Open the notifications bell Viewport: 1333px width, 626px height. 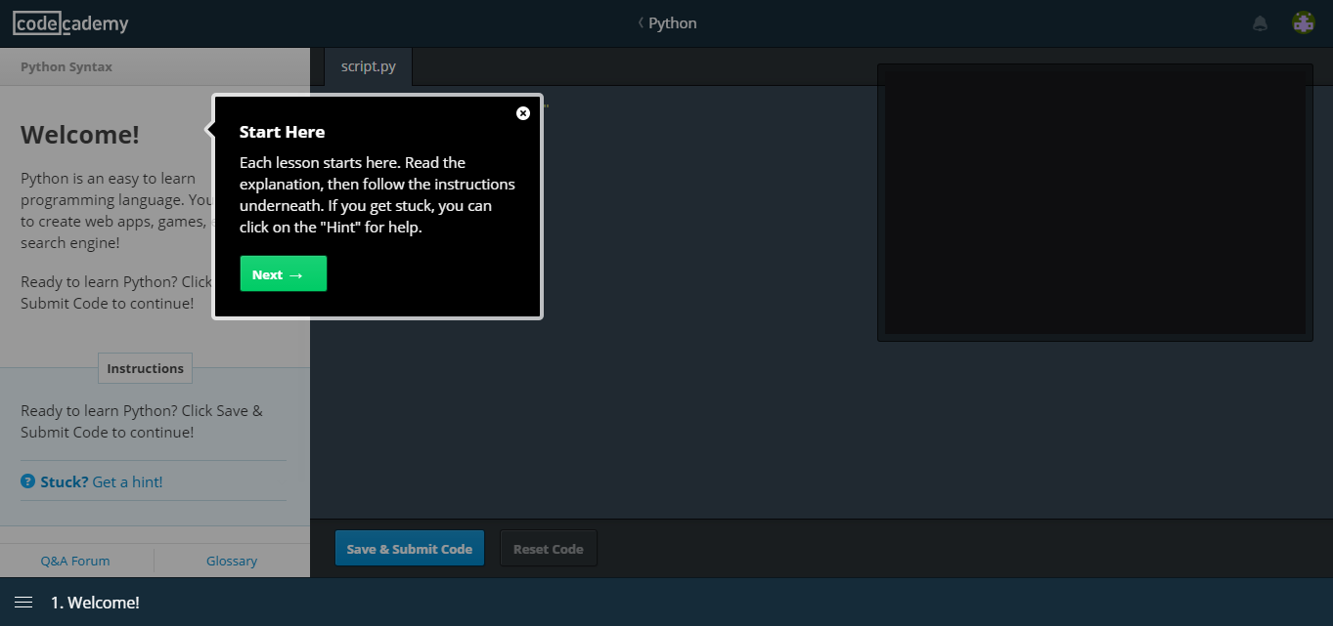coord(1260,23)
